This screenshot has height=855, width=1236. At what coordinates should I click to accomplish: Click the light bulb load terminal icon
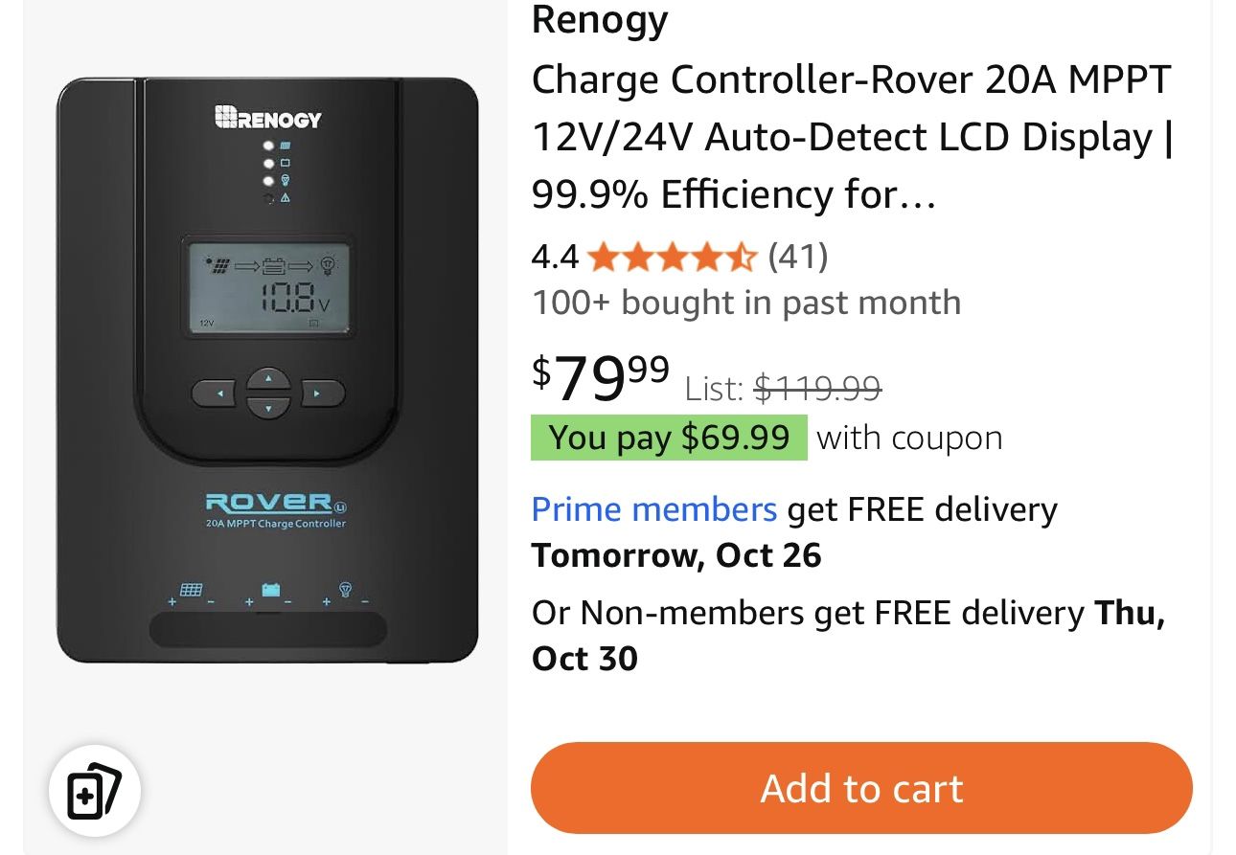point(346,590)
